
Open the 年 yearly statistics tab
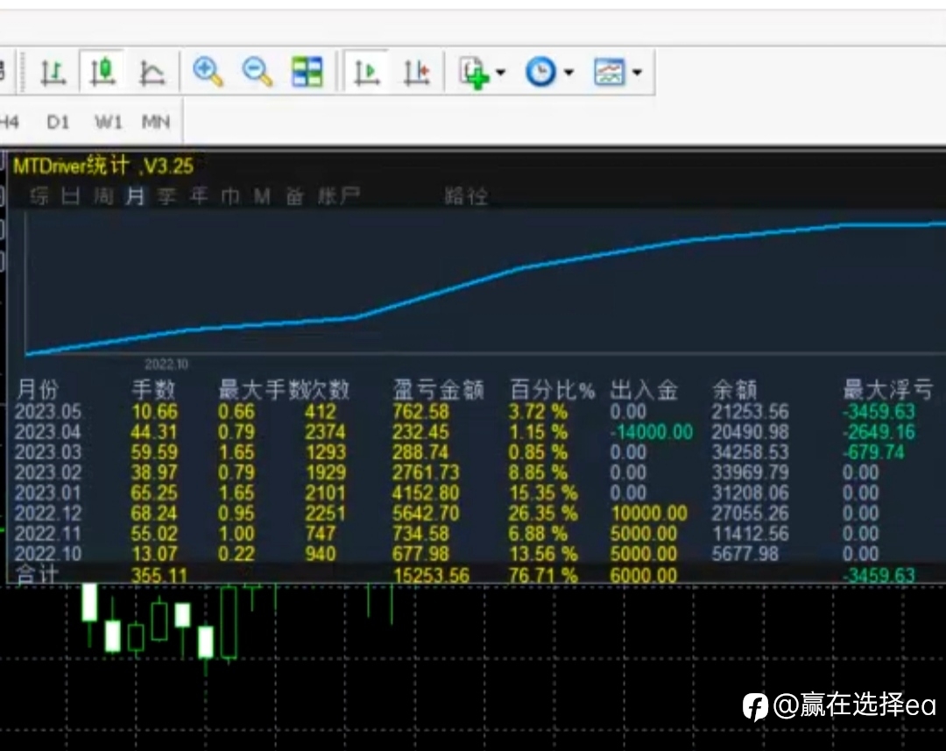[199, 196]
